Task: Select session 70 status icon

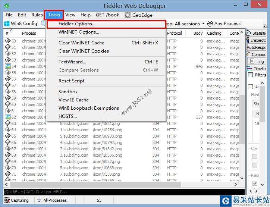Action: (x=8, y=168)
